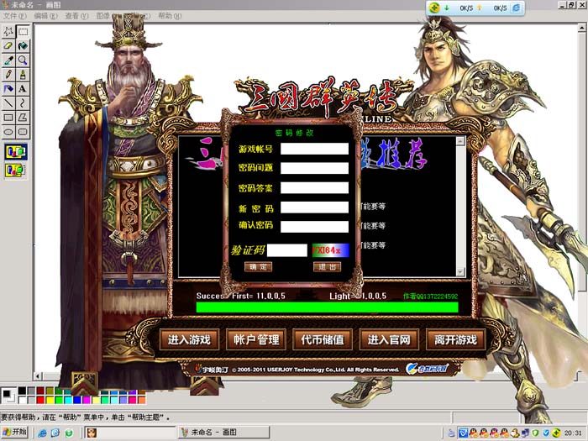The height and width of the screenshot is (441, 588).
Task: Select the Eraser tool in the toolbox
Action: 8,46
